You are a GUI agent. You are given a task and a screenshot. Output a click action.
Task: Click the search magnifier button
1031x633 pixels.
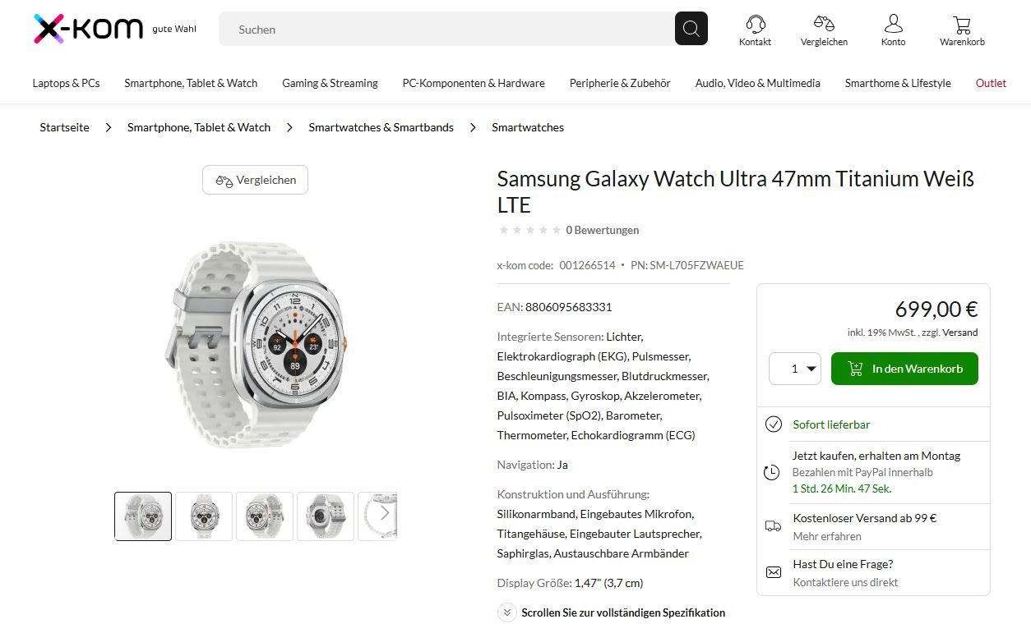tap(691, 30)
